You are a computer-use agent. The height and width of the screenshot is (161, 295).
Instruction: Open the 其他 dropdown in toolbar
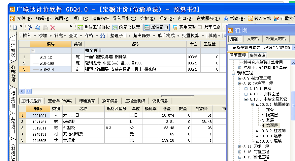coord(214,35)
